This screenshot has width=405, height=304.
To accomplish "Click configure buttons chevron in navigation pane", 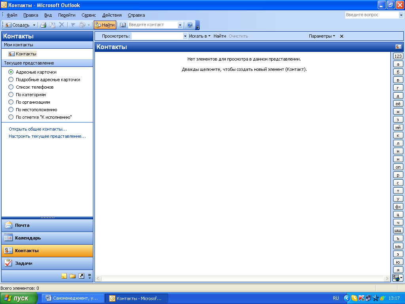I will pyautogui.click(x=89, y=276).
